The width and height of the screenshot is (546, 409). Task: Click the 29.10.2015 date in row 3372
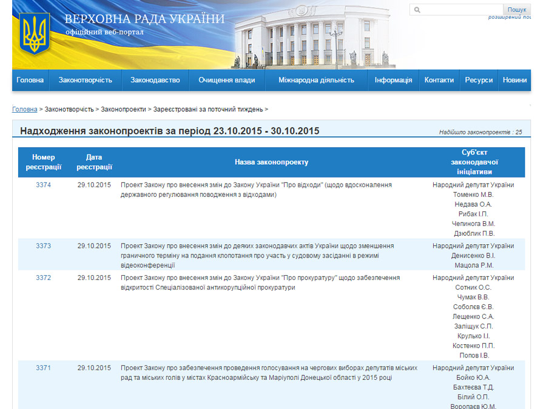click(x=94, y=278)
